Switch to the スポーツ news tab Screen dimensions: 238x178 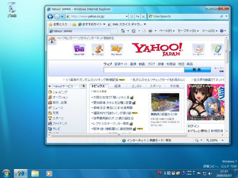[x=156, y=86]
